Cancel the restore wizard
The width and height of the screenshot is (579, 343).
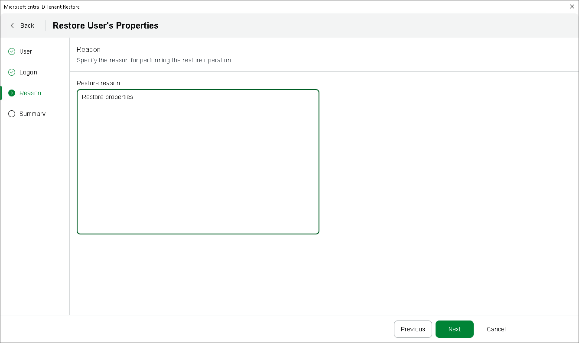[496, 329]
